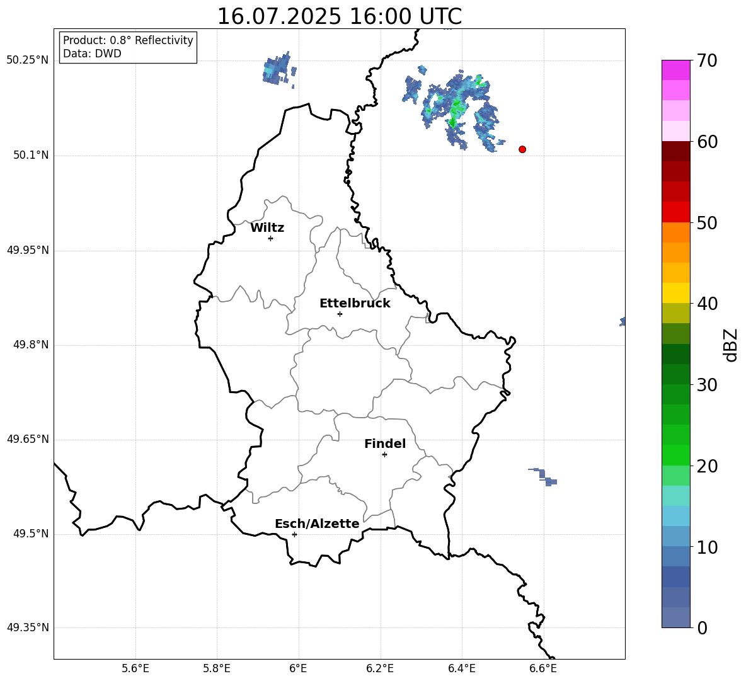Click the Findel station cross marker

[x=384, y=455]
